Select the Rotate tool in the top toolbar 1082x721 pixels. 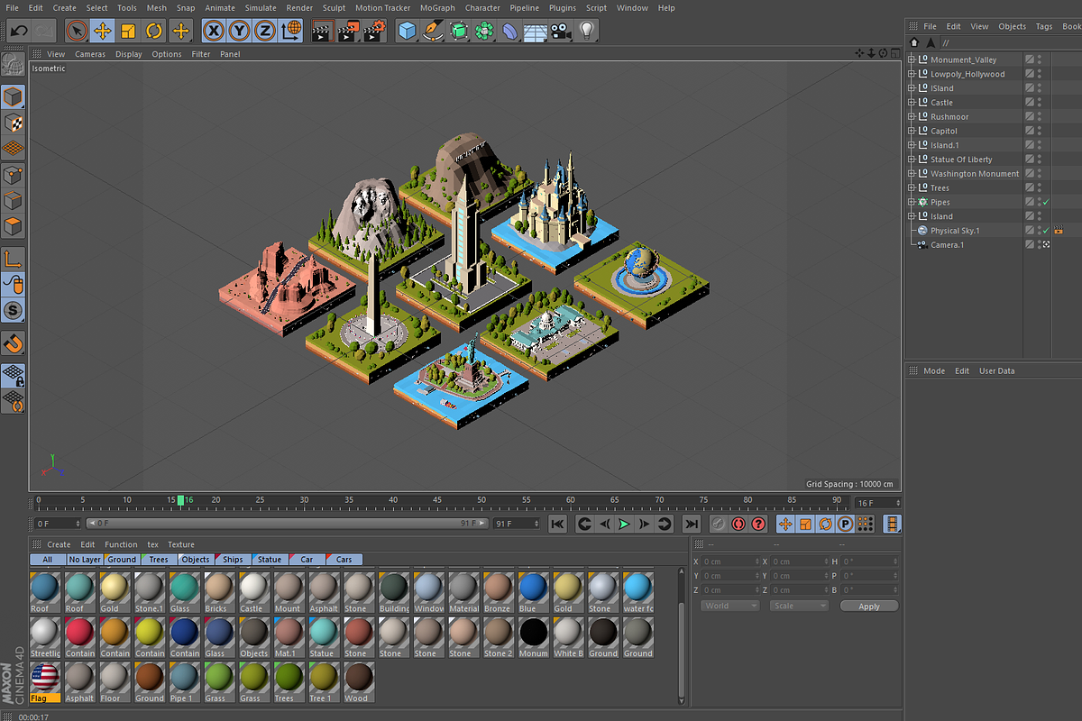154,32
